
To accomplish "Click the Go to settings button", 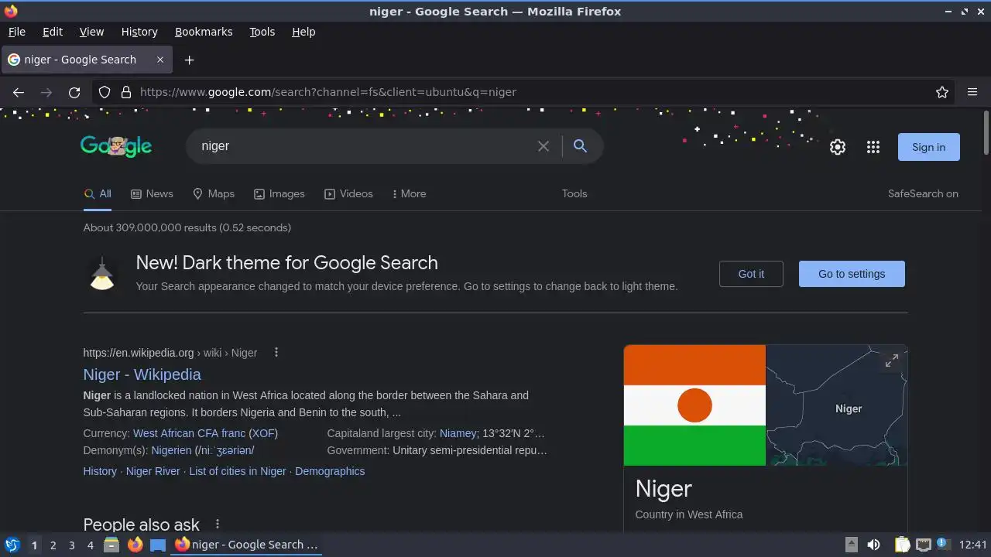I will pos(852,274).
